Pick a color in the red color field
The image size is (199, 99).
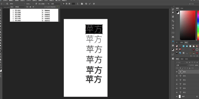pos(188,25)
